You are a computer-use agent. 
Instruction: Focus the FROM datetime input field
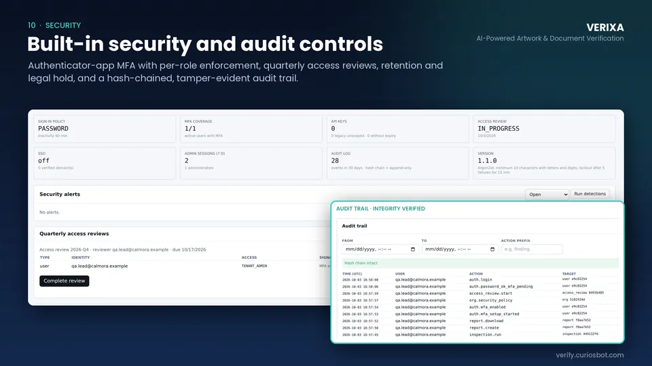click(379, 249)
